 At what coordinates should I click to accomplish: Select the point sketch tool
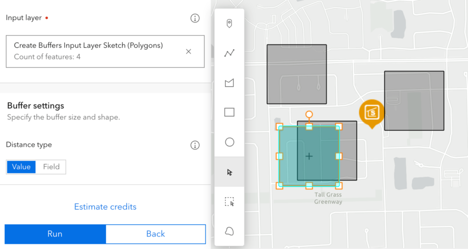click(229, 24)
